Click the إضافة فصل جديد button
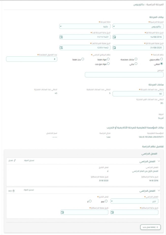Screen dimensions: 166x235 tap(150, 227)
